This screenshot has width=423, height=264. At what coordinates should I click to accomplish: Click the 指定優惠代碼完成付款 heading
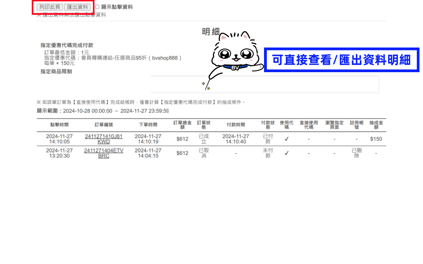pos(67,45)
